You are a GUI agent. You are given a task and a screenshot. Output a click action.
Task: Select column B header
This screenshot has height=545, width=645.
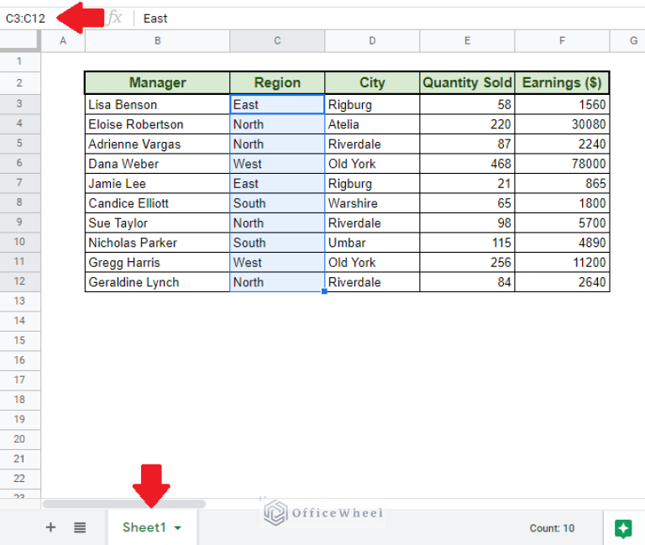[158, 40]
